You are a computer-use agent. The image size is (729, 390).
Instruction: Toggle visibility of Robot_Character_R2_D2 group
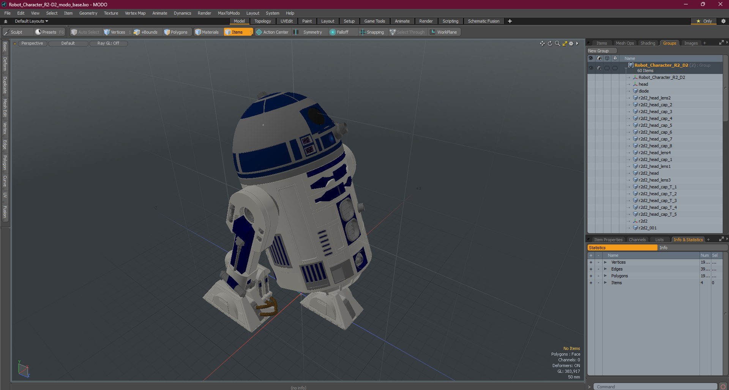(591, 68)
